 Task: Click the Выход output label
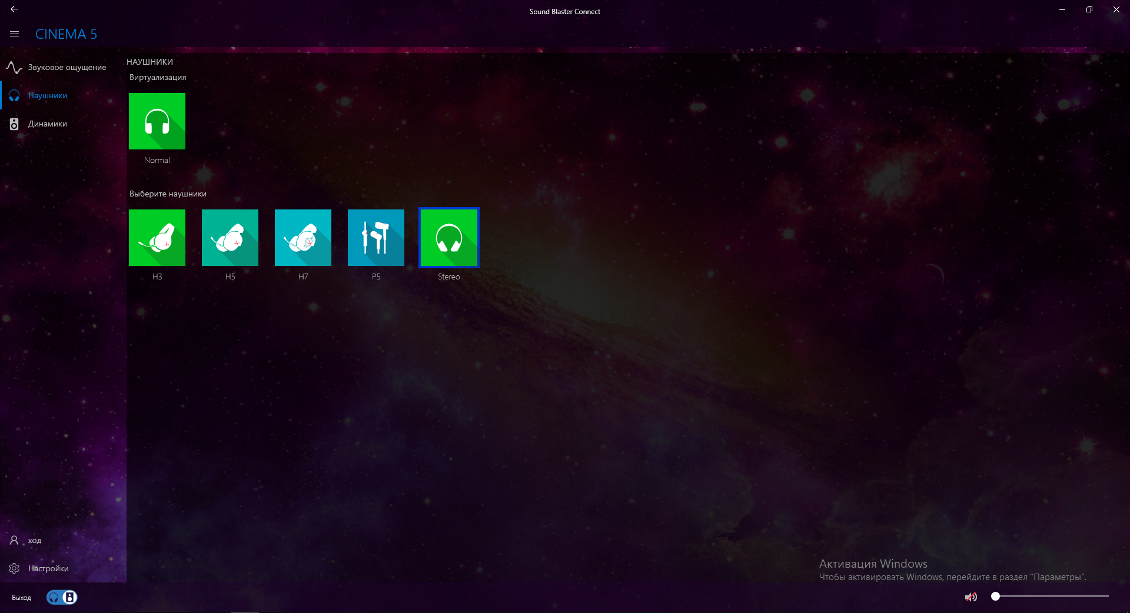22,598
